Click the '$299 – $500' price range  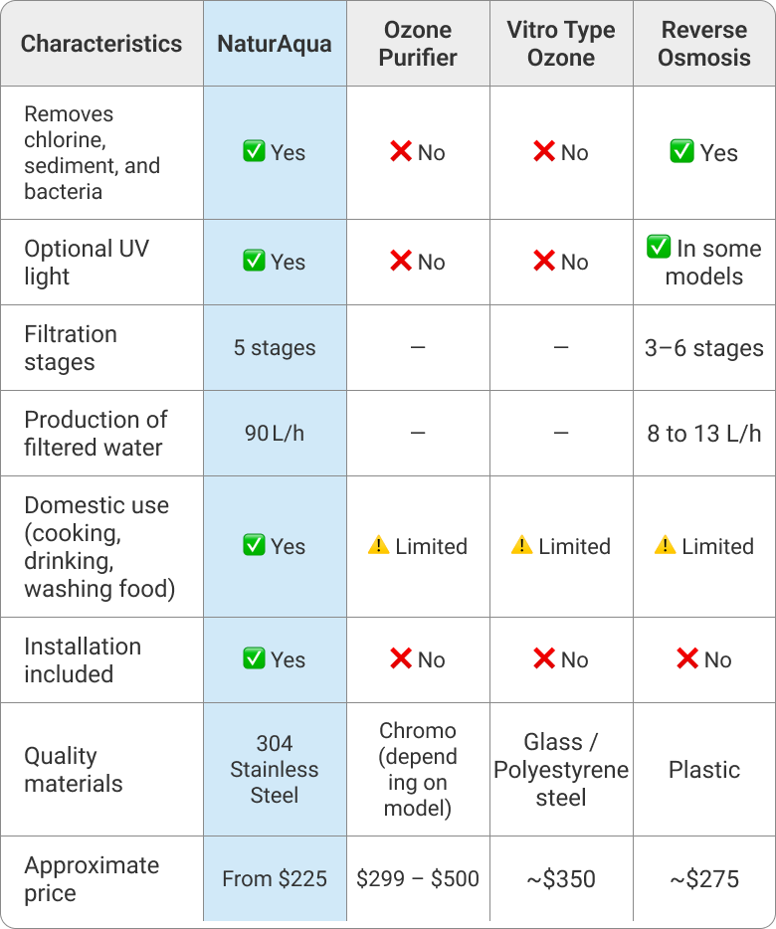418,879
